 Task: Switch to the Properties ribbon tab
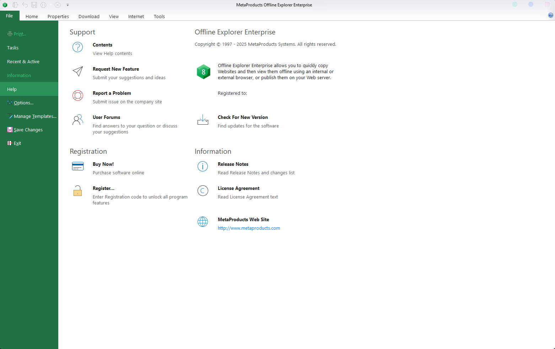click(x=58, y=16)
